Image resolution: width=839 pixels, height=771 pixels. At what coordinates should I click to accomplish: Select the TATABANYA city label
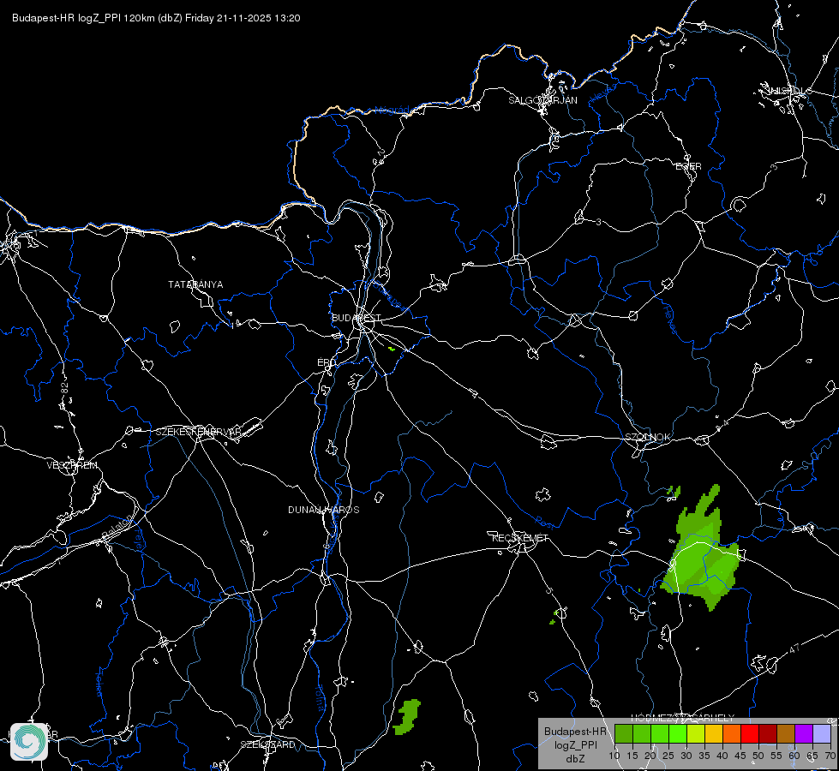pos(195,284)
